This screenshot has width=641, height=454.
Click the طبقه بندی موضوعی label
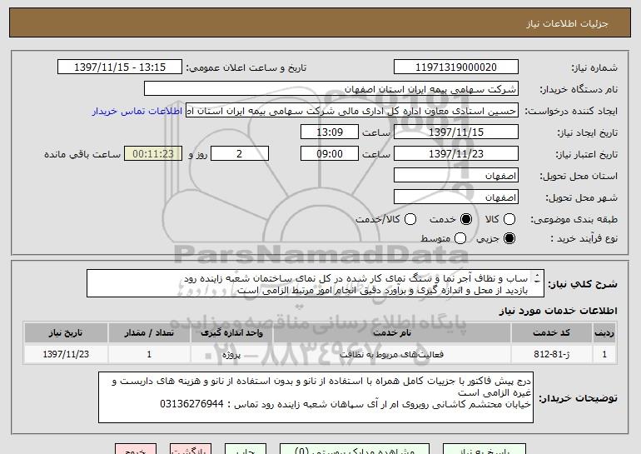coord(574,220)
